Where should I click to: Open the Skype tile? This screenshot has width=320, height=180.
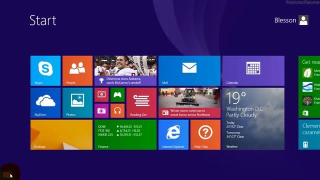[45, 71]
